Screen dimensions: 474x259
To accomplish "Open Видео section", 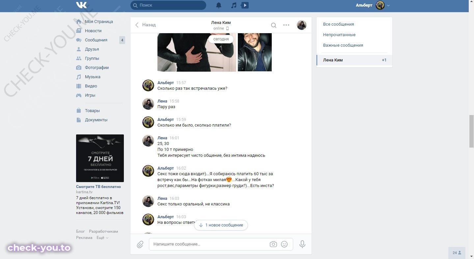I will click(91, 86).
